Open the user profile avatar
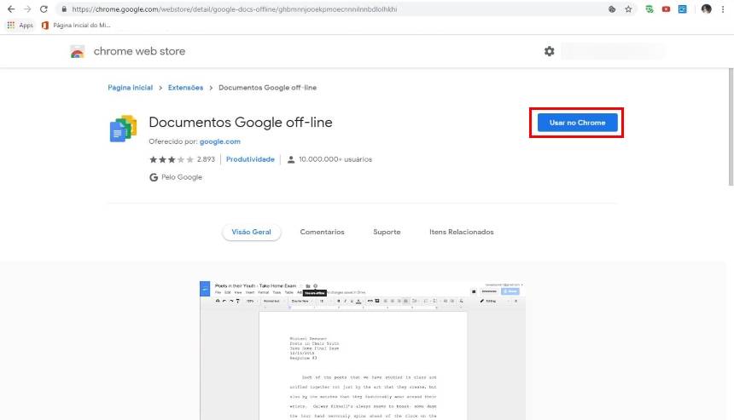 tap(707, 9)
